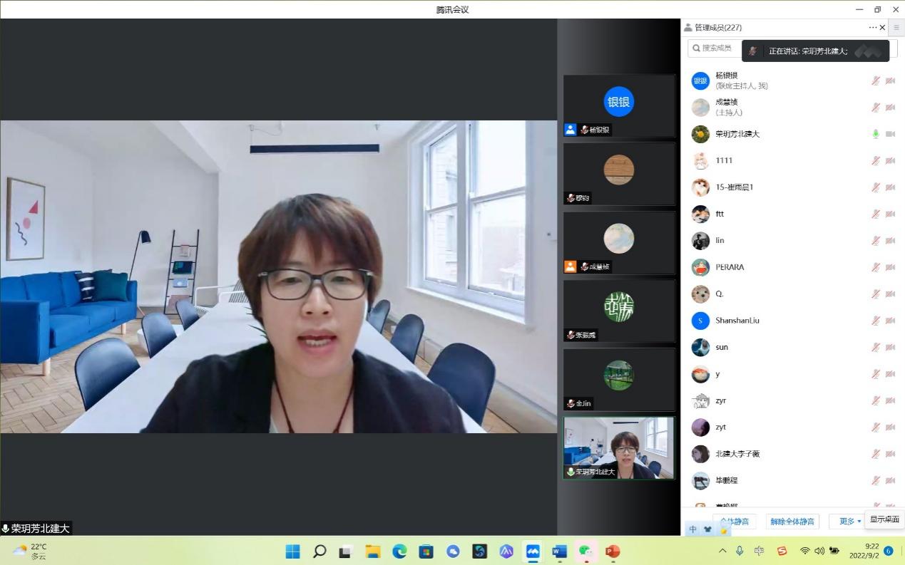This screenshot has height=565, width=905.
Task: Open the three-dots menu in member panel header
Action: (x=872, y=28)
